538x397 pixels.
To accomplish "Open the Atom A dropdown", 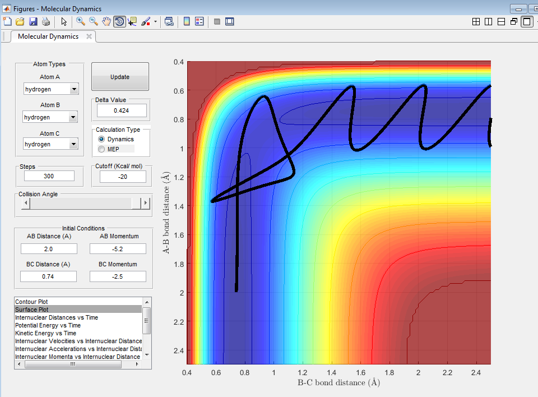I will coord(51,89).
